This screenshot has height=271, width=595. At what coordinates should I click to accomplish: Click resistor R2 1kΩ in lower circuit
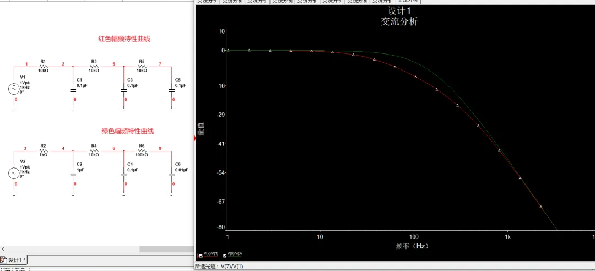43,150
